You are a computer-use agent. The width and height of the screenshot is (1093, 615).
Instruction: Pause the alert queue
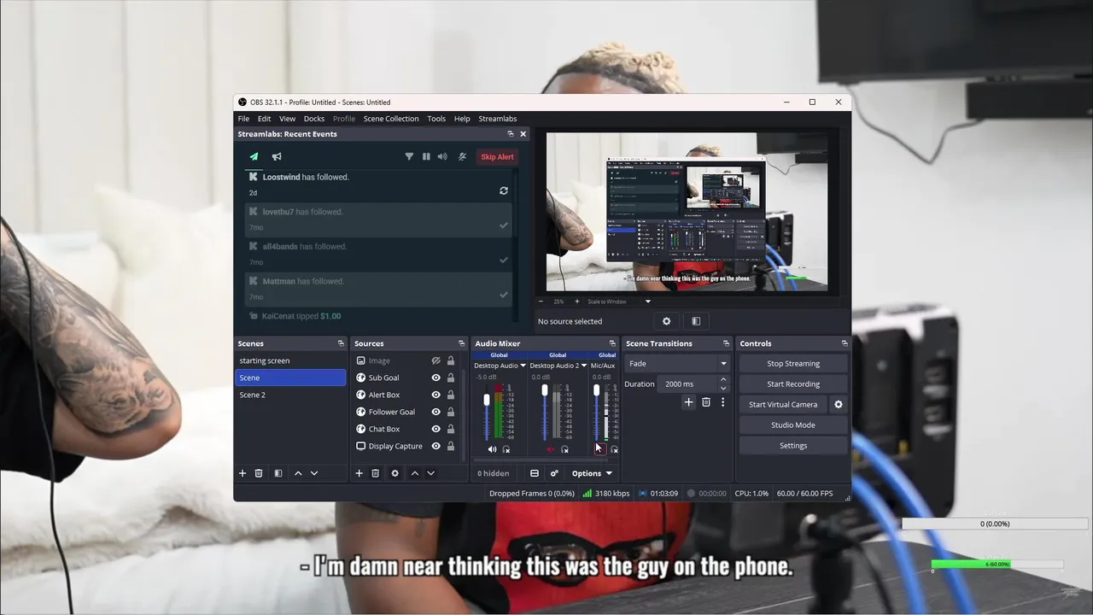click(x=426, y=156)
